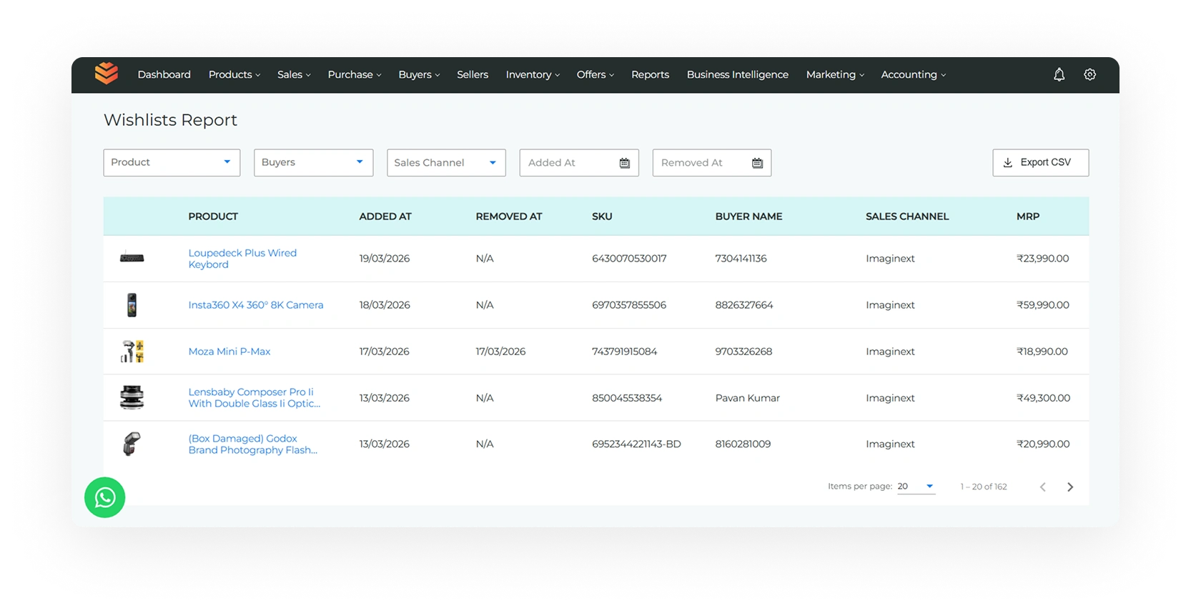1191x613 pixels.
Task: Click the Loupedeck keyboard product thumbnail
Action: pyautogui.click(x=132, y=258)
